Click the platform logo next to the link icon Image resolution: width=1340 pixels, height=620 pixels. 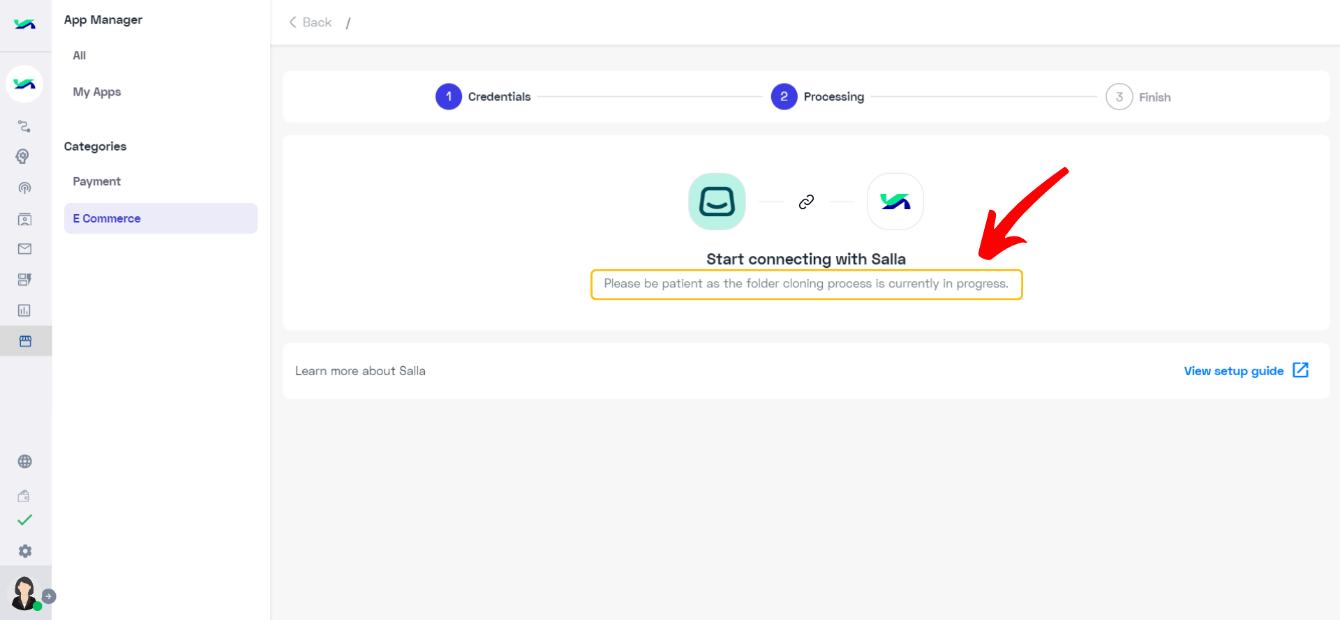[x=895, y=202]
